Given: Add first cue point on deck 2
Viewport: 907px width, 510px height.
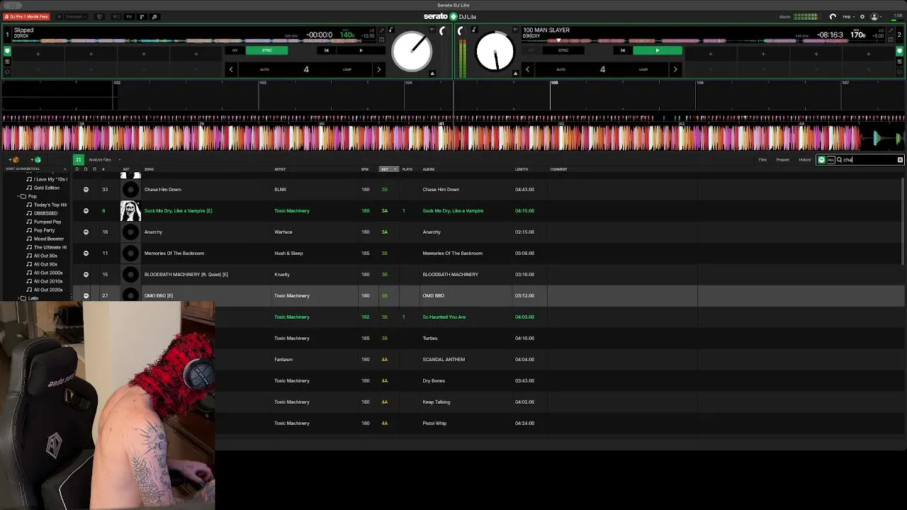Looking at the screenshot, I should point(710,54).
